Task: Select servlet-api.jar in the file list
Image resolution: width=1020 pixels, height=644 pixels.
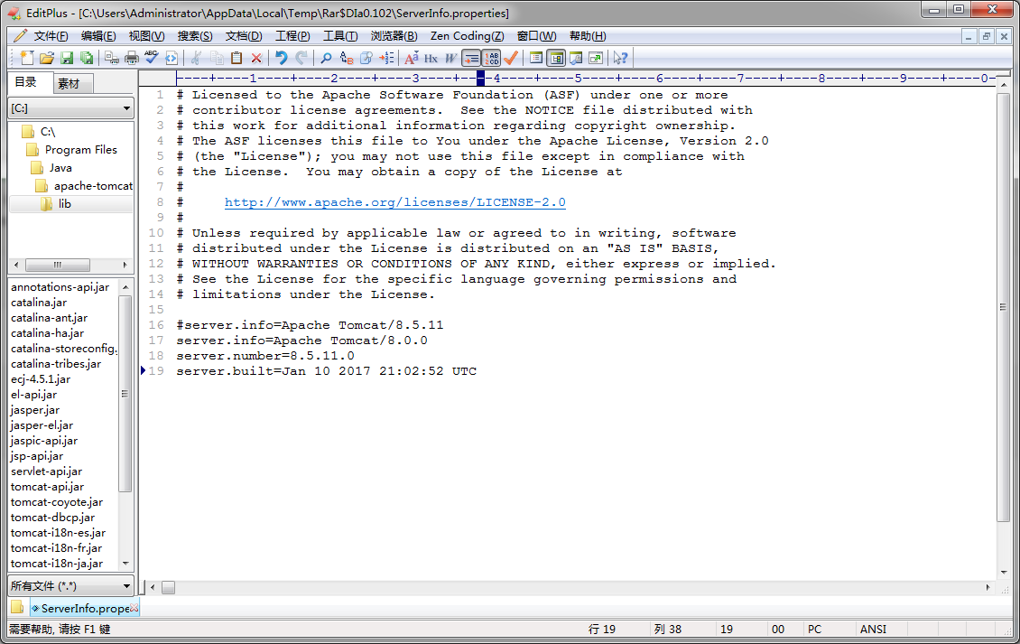Action: point(47,471)
